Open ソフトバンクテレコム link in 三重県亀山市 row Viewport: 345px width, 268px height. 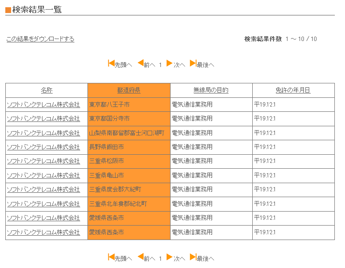click(x=43, y=175)
